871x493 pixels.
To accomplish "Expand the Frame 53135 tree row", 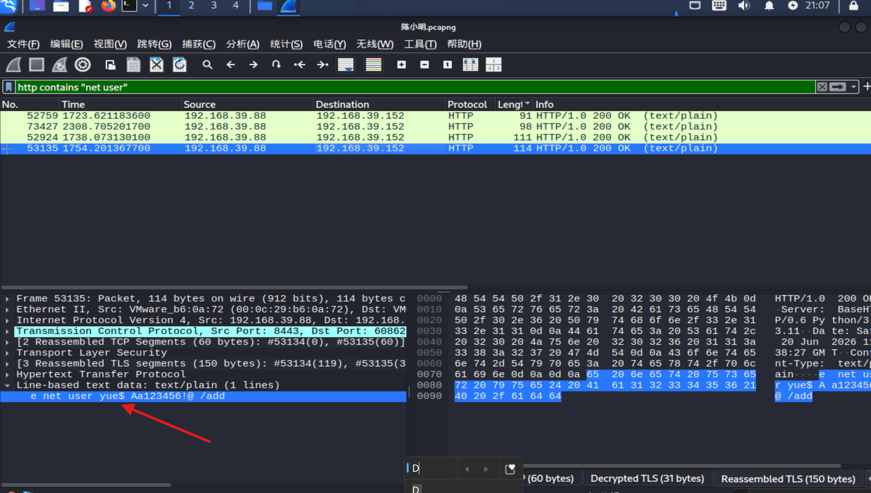I will (x=7, y=299).
